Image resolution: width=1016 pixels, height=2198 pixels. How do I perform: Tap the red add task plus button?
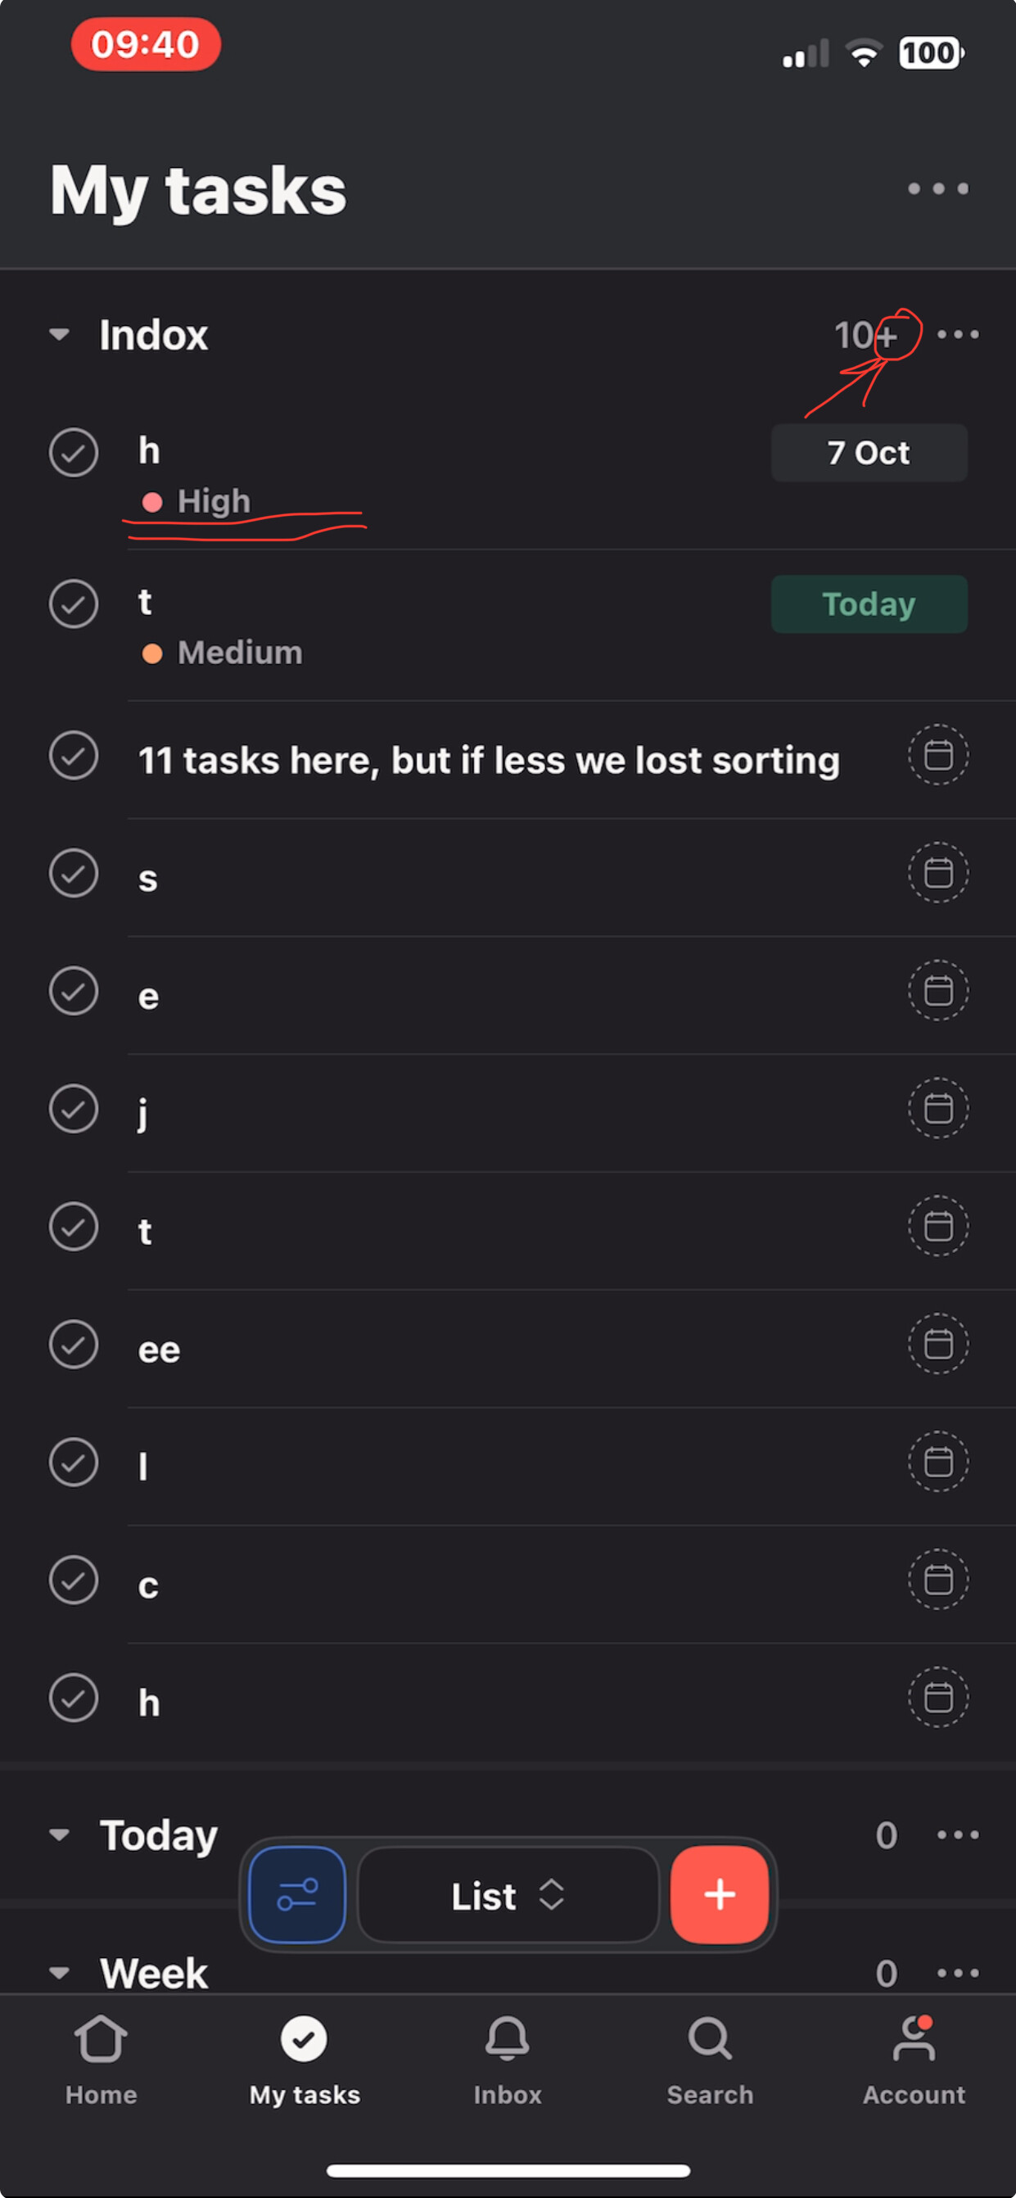click(719, 1894)
